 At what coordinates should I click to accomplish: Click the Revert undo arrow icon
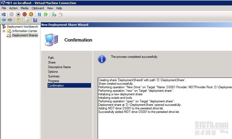pyautogui.click(x=61, y=14)
